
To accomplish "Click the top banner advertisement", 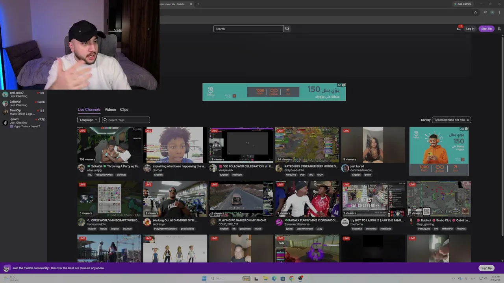I will (274, 92).
